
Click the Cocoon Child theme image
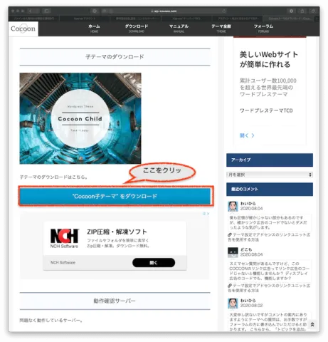(80, 118)
